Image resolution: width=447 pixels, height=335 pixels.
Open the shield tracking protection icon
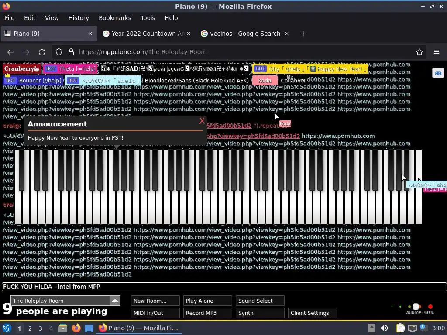coord(59,52)
